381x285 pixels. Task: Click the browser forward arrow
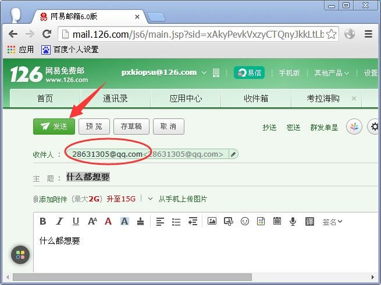[x=30, y=34]
